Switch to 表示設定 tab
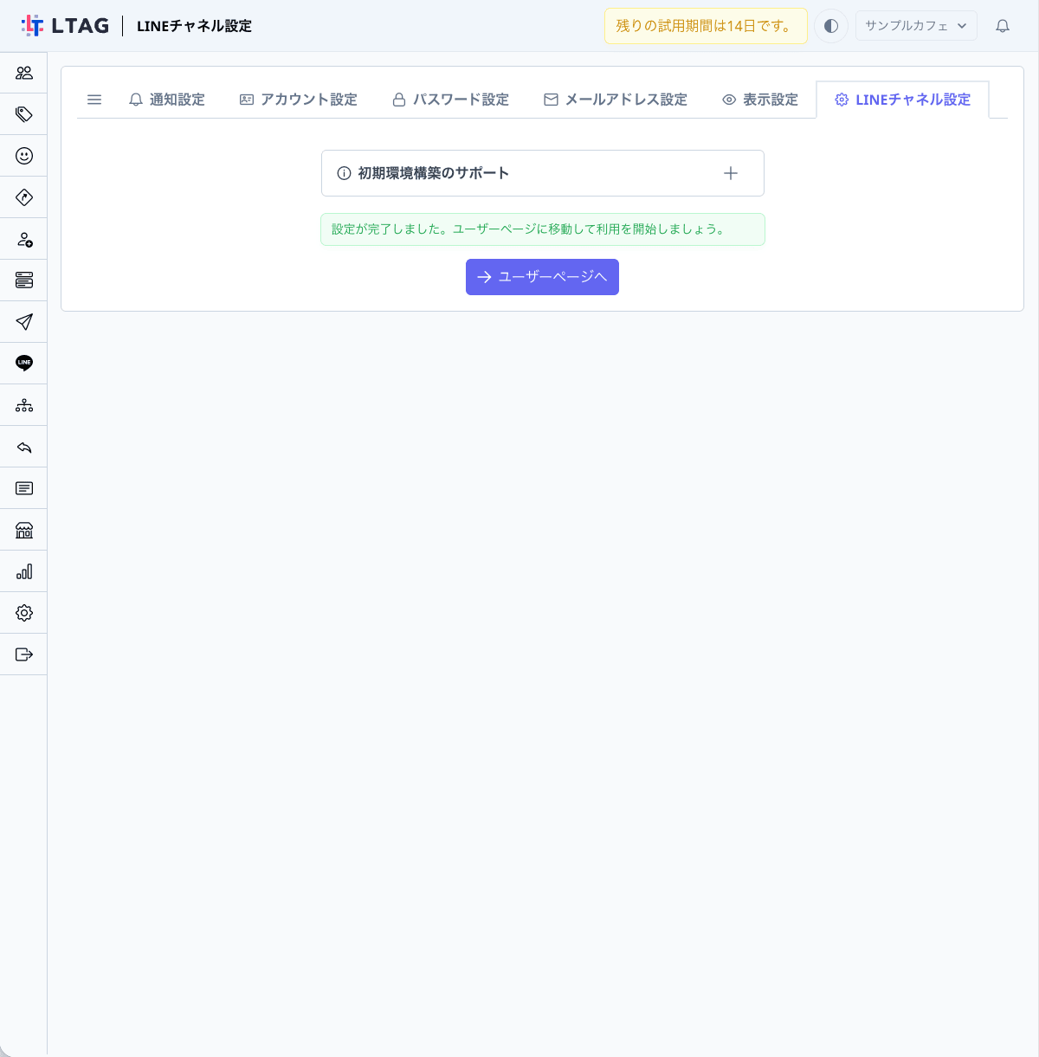The height and width of the screenshot is (1057, 1039). coord(760,100)
